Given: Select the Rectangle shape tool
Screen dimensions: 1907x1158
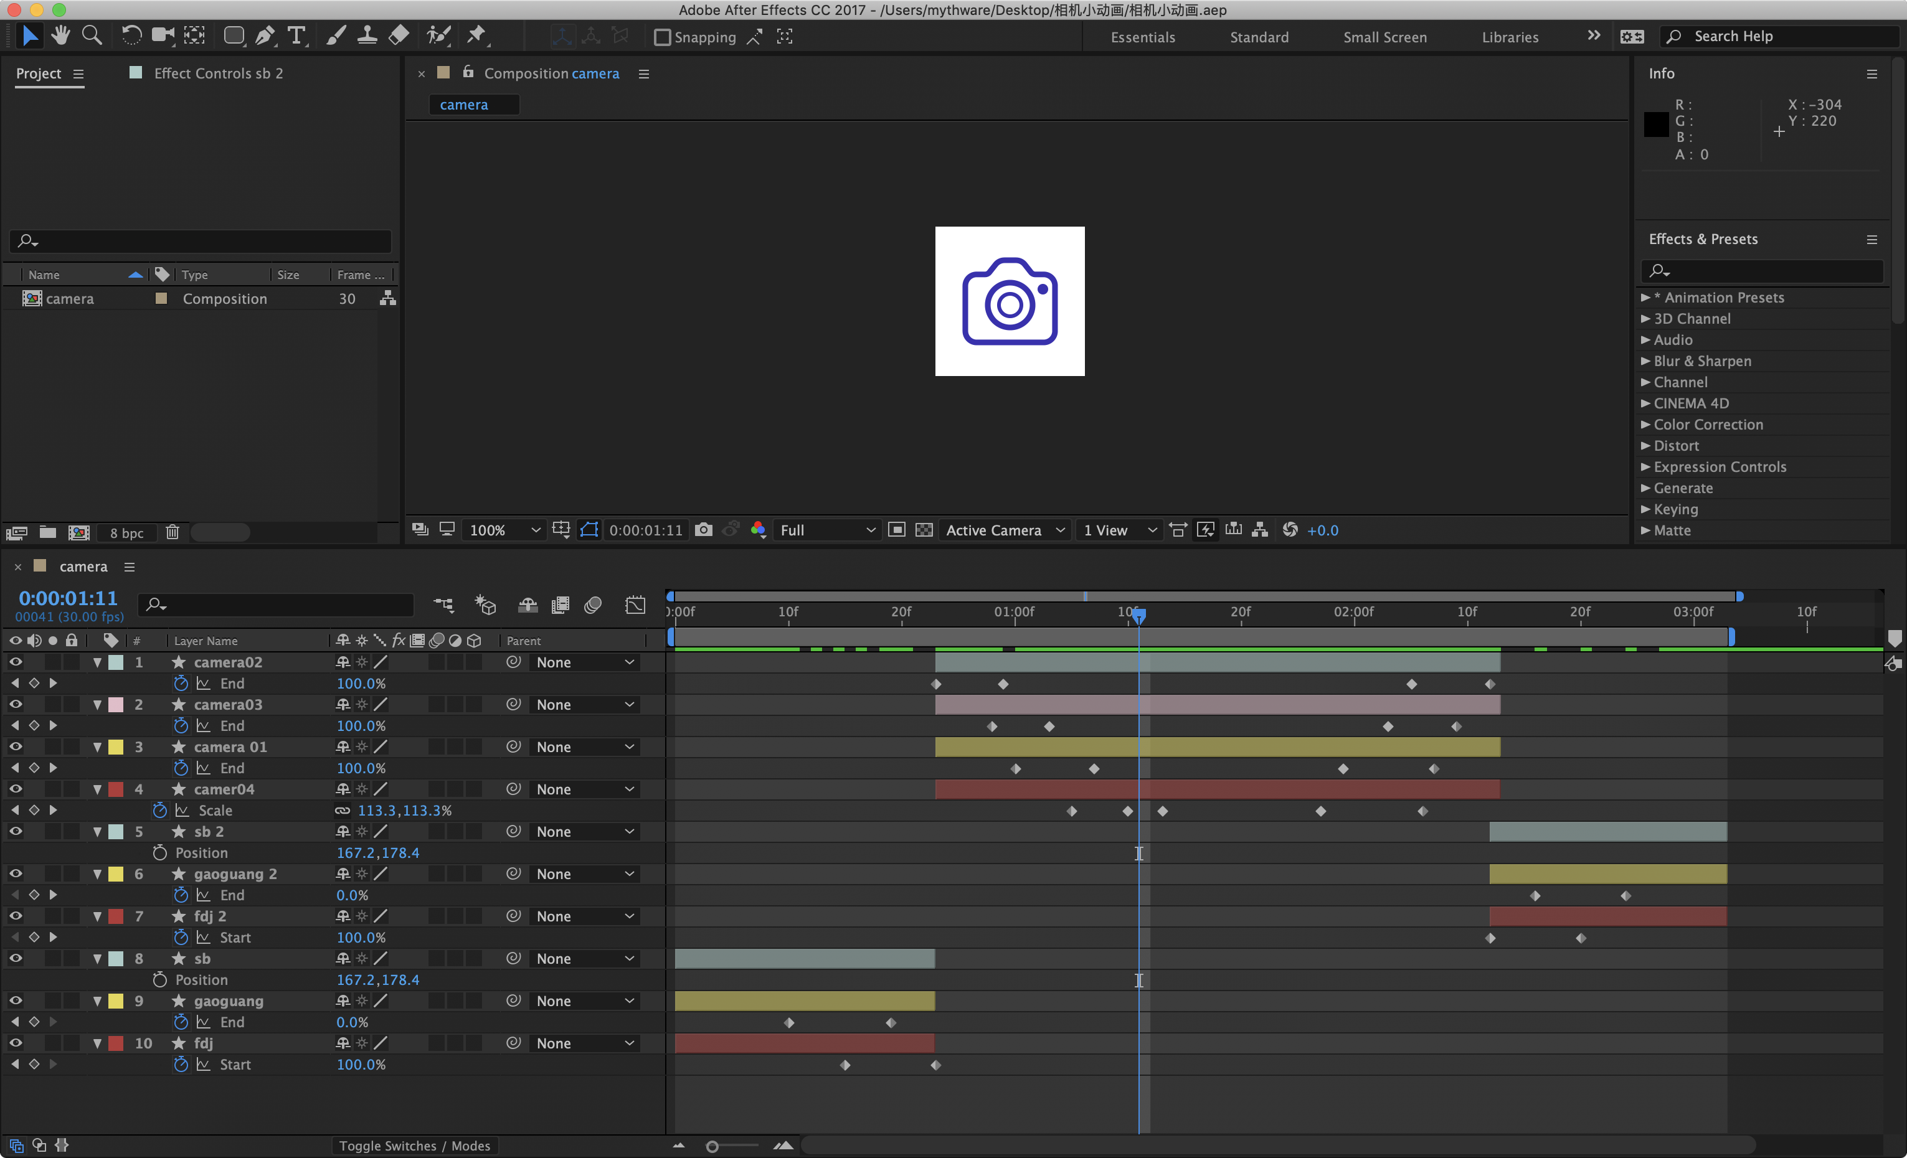Looking at the screenshot, I should pos(234,35).
